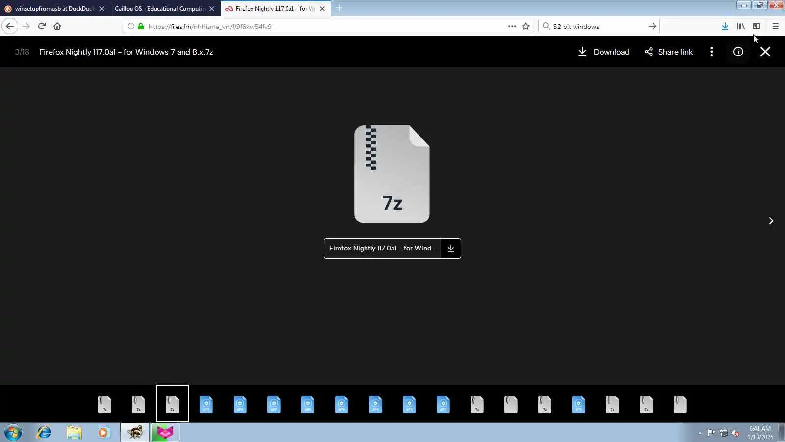The height and width of the screenshot is (442, 785).
Task: Select the last thumbnail in the strip
Action: point(680,404)
